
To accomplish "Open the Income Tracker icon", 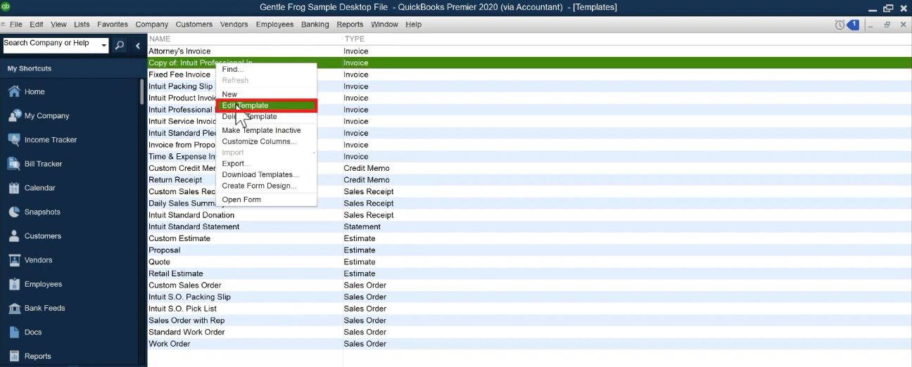I will pos(13,139).
